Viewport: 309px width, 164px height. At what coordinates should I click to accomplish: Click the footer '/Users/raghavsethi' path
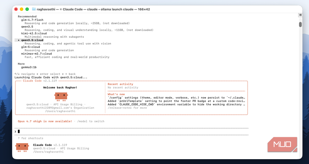pos(48,152)
